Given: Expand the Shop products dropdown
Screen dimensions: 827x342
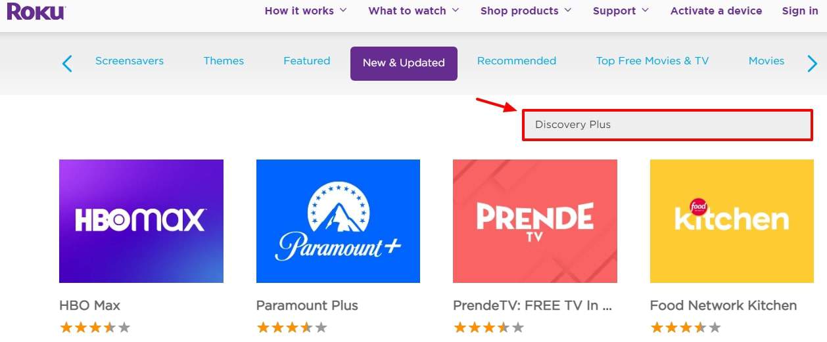Looking at the screenshot, I should point(526,11).
